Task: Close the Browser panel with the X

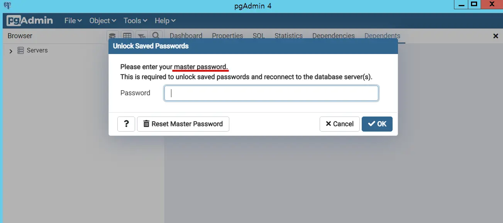Action: (495, 36)
